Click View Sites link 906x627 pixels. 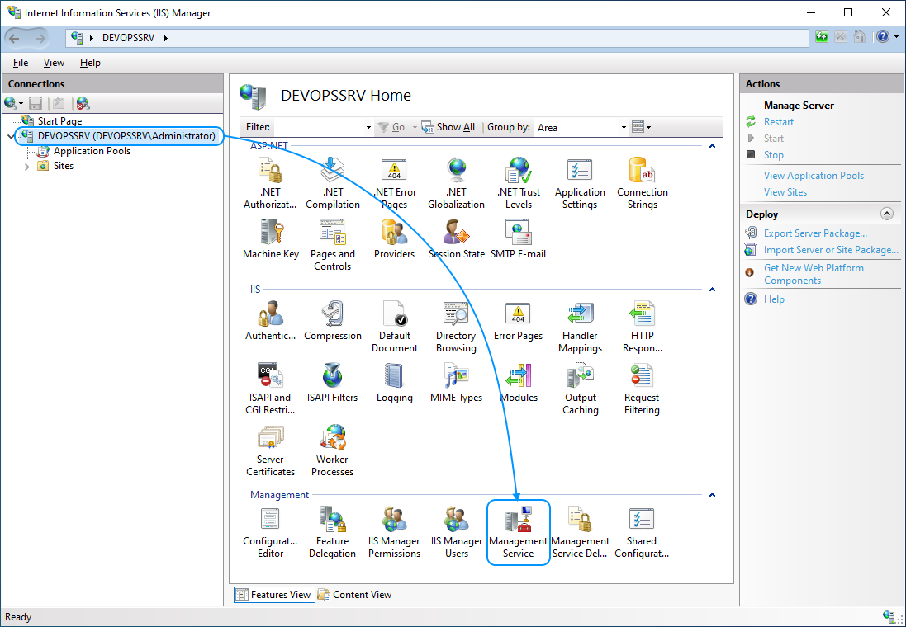tap(785, 191)
